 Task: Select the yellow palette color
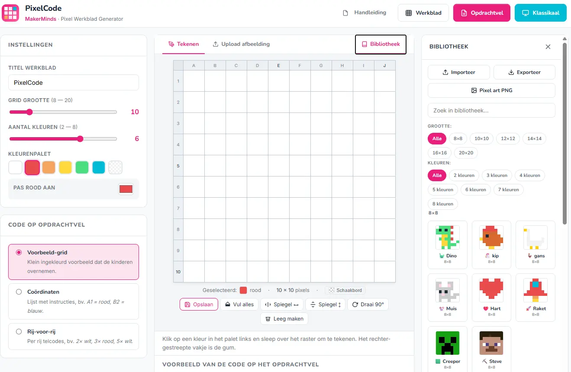pos(65,167)
